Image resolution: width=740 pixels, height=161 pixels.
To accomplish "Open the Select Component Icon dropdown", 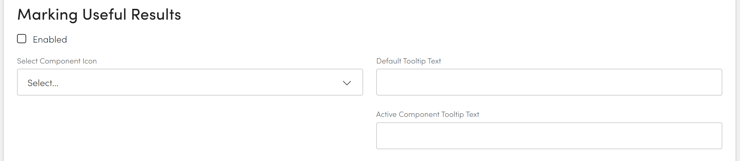I will [190, 82].
